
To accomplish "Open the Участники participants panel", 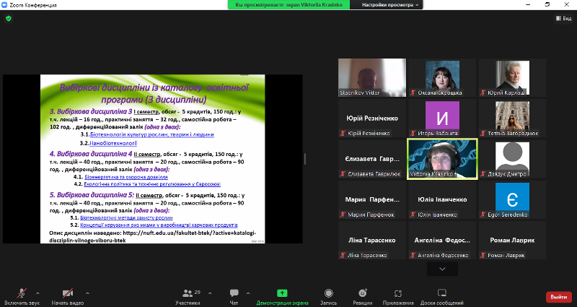I will pos(188,297).
